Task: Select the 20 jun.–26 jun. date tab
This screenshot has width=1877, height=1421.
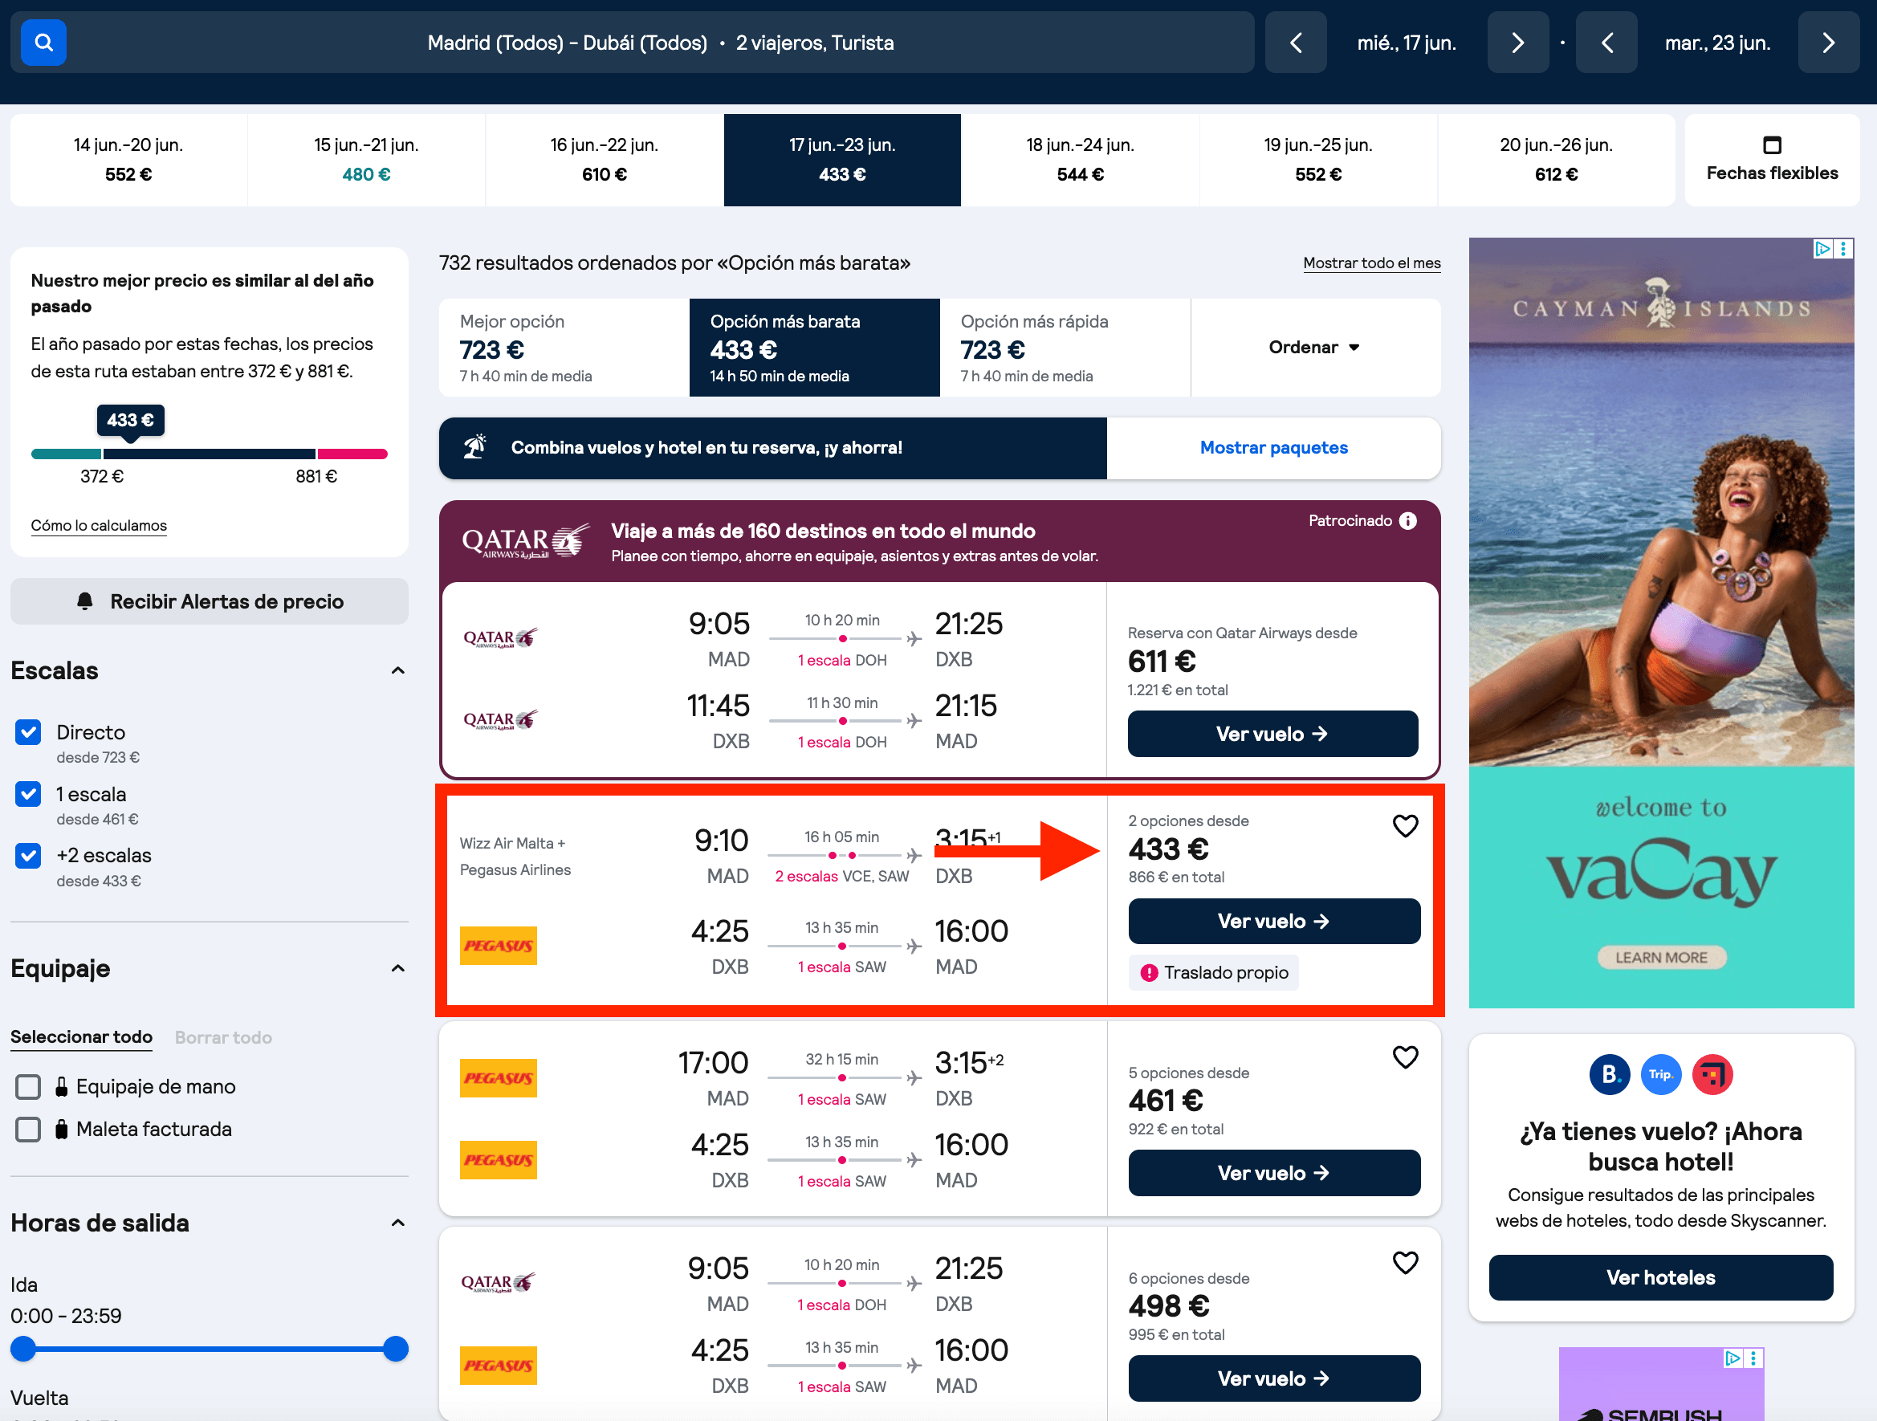Action: click(1556, 160)
